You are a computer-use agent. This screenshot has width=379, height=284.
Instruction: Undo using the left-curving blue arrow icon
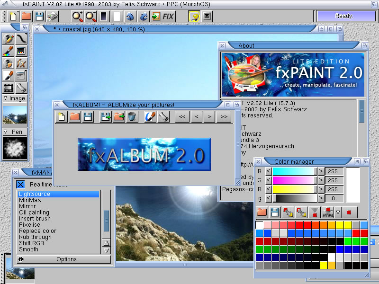click(x=130, y=17)
